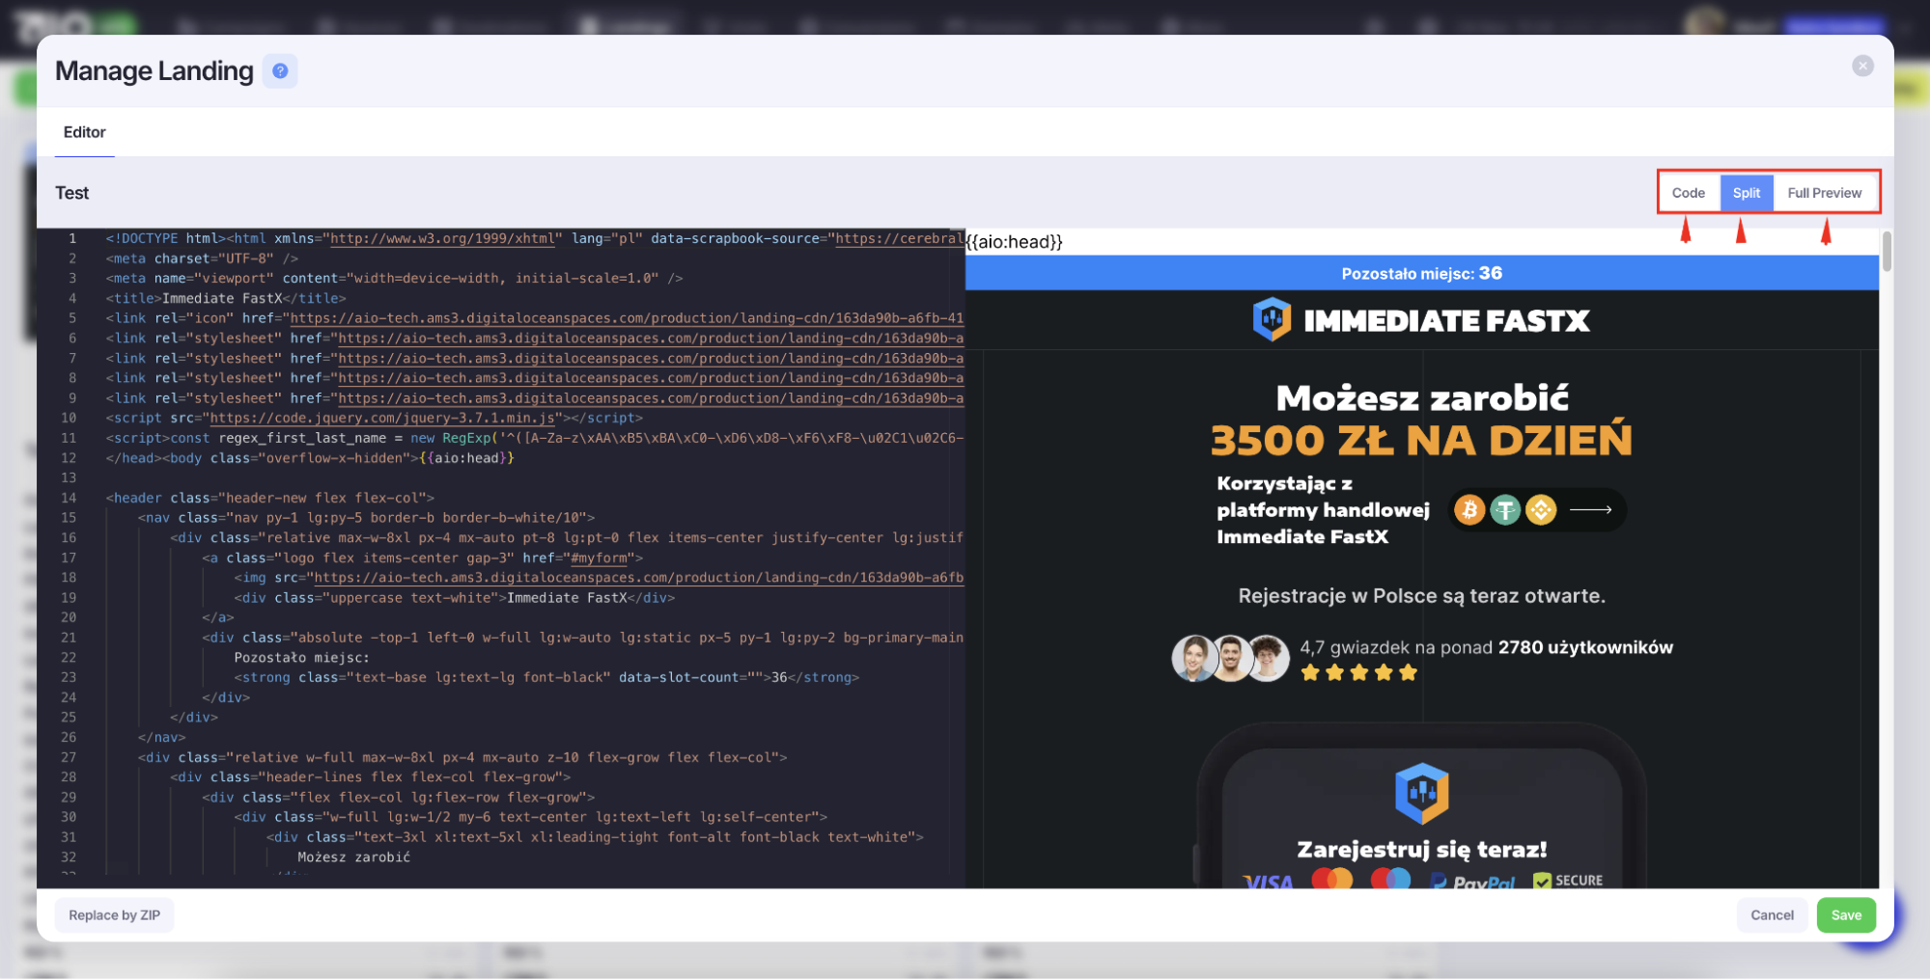Cancel the landing page edits
The height and width of the screenshot is (980, 1930).
click(1772, 915)
